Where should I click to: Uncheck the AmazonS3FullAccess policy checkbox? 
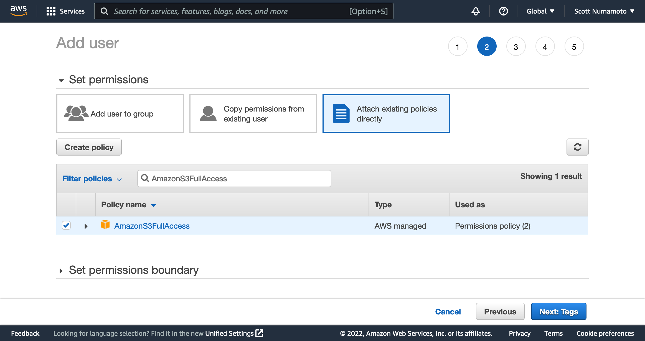pyautogui.click(x=66, y=225)
